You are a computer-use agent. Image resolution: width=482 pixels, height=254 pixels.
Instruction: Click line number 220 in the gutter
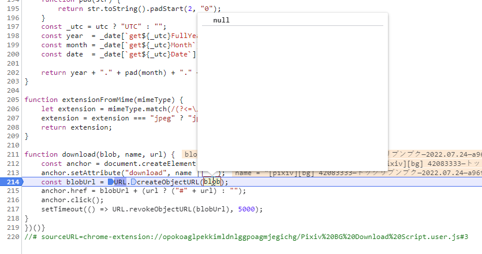[x=13, y=237]
